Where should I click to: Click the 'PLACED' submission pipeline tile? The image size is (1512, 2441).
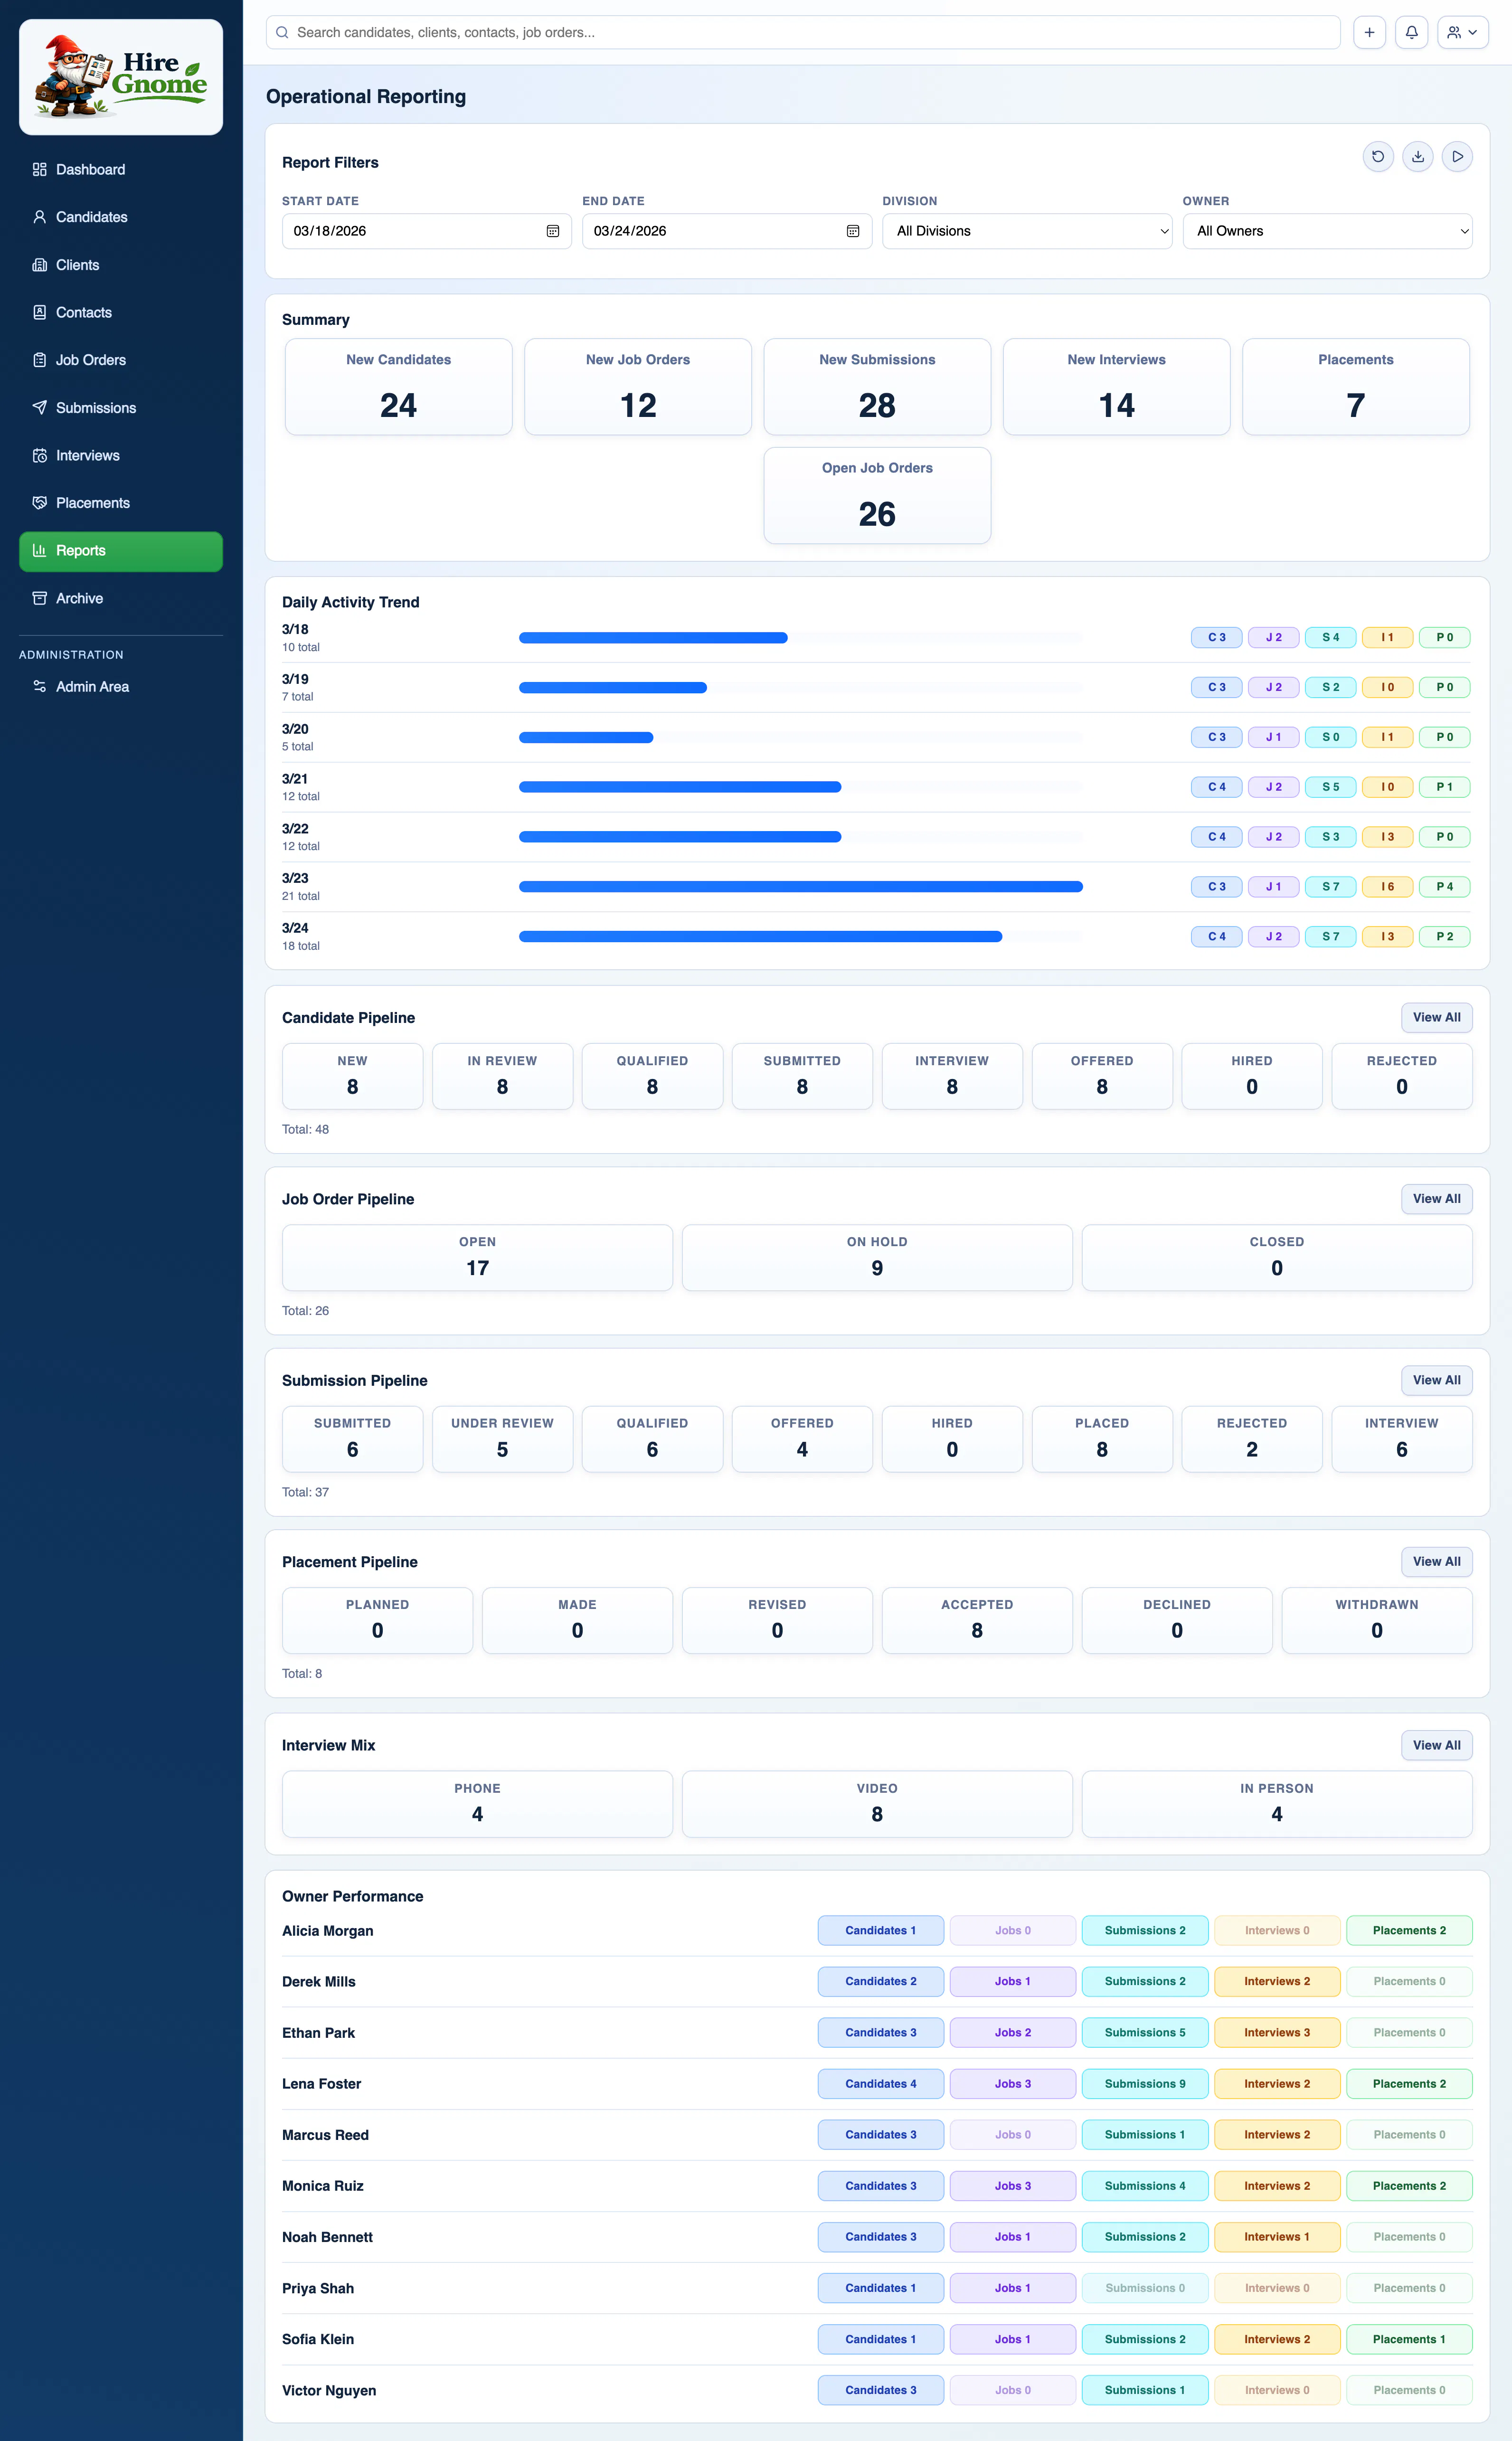tap(1102, 1439)
